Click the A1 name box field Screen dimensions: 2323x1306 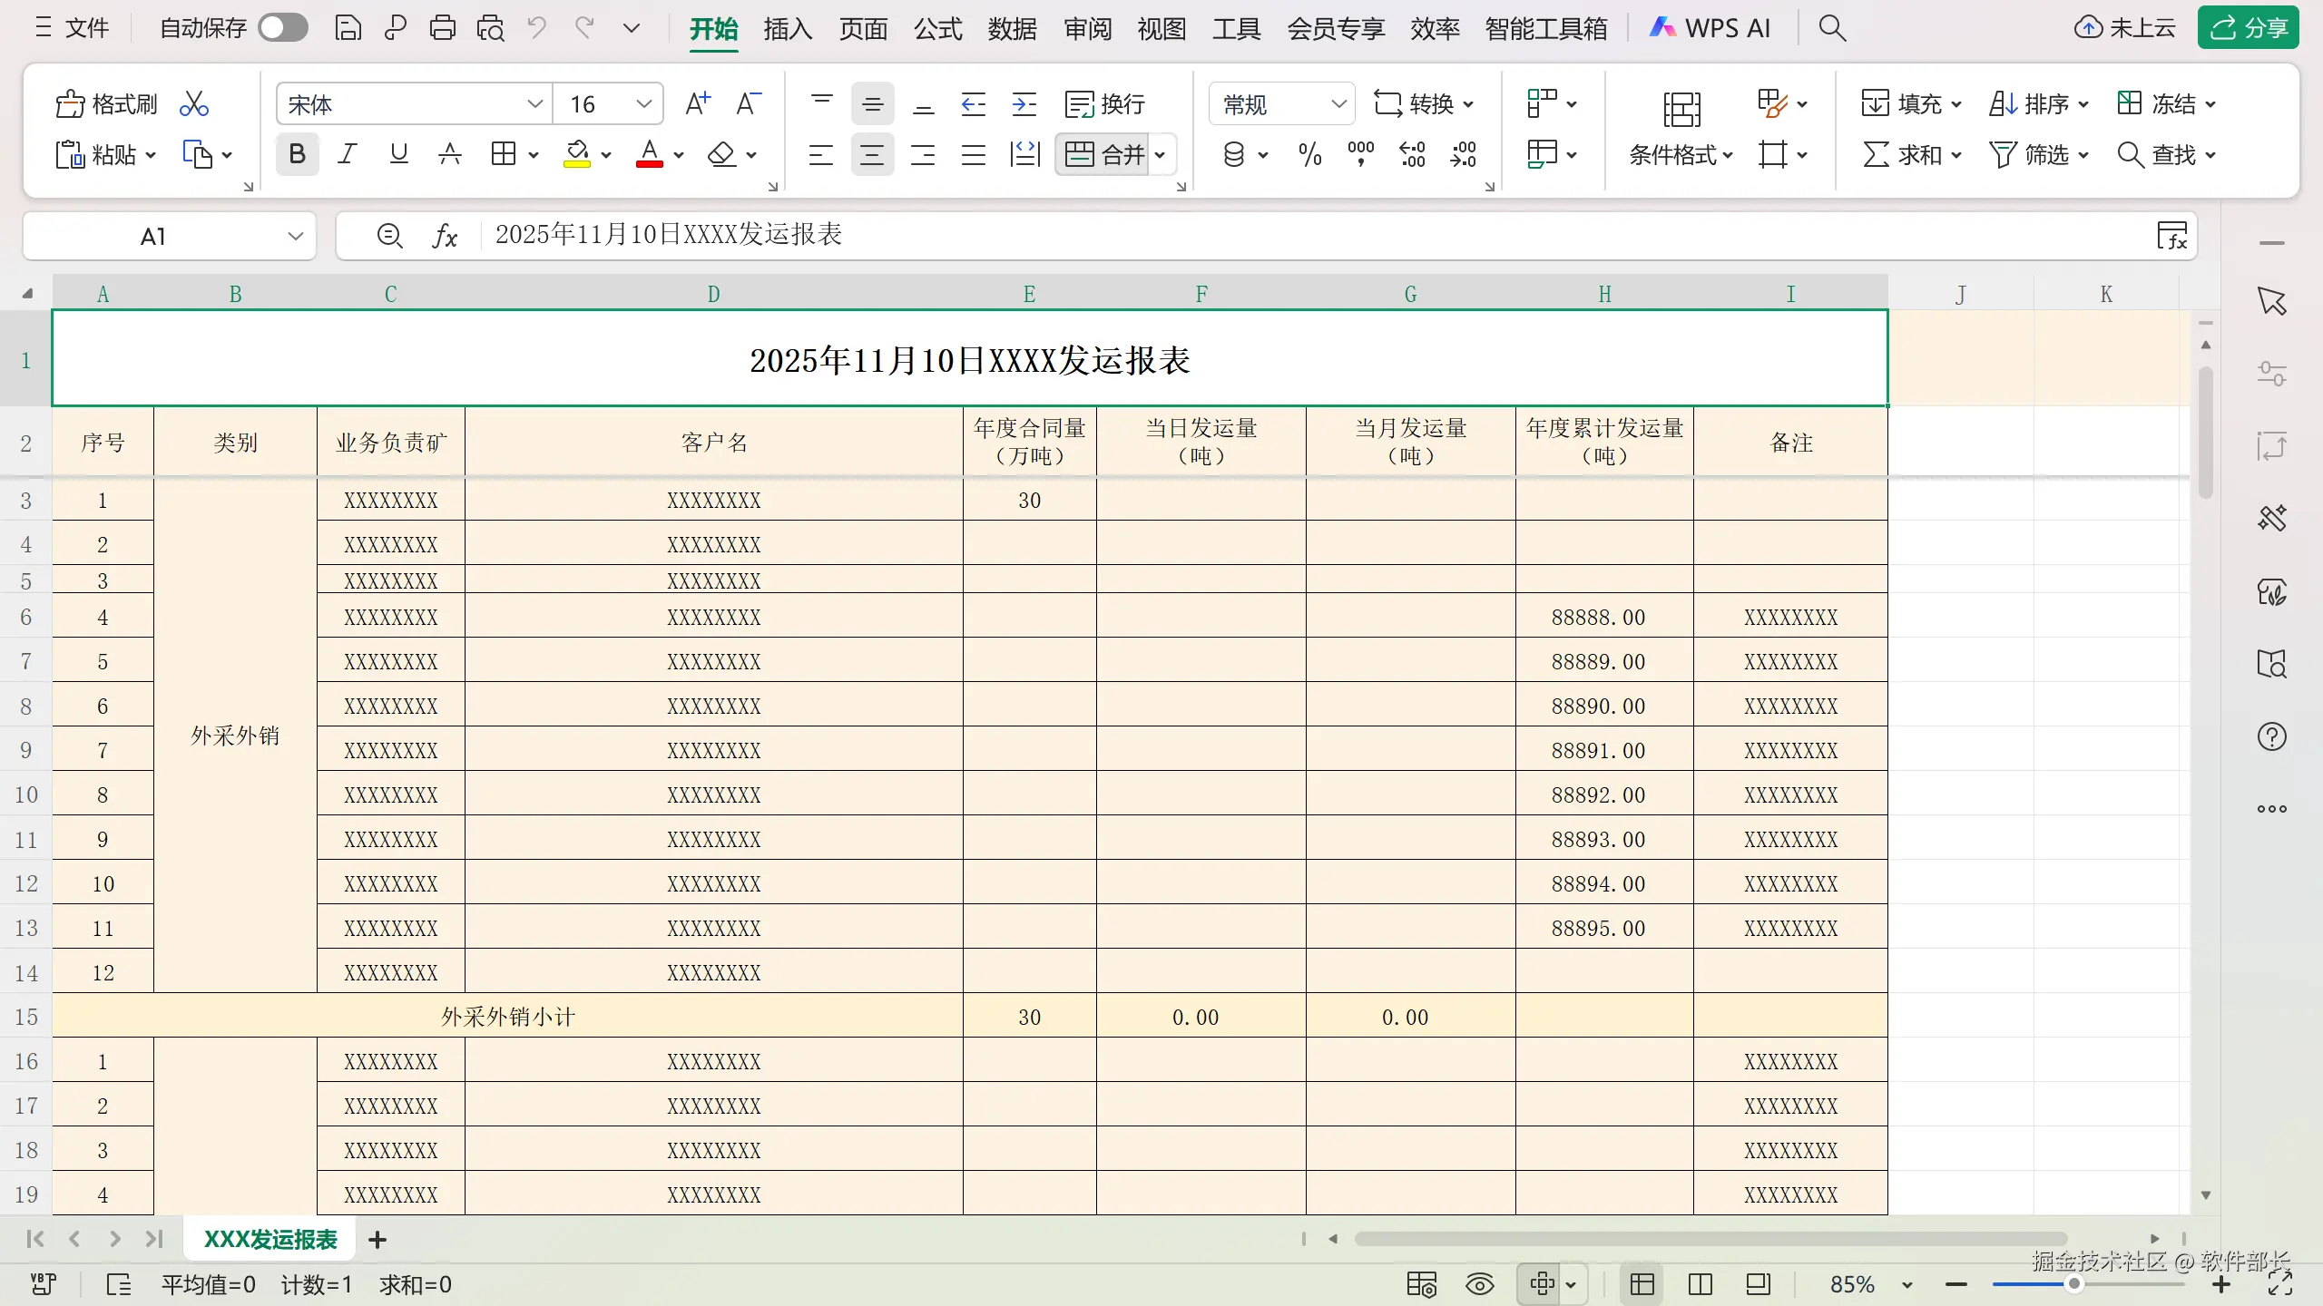coord(154,237)
